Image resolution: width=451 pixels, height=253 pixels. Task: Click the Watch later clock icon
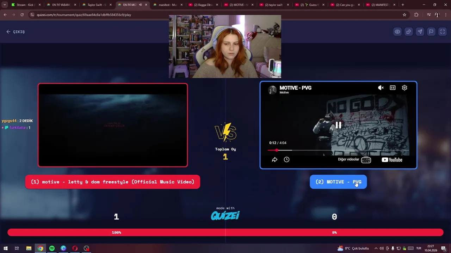(x=286, y=160)
